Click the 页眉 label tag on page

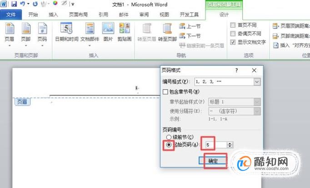[x=22, y=102]
